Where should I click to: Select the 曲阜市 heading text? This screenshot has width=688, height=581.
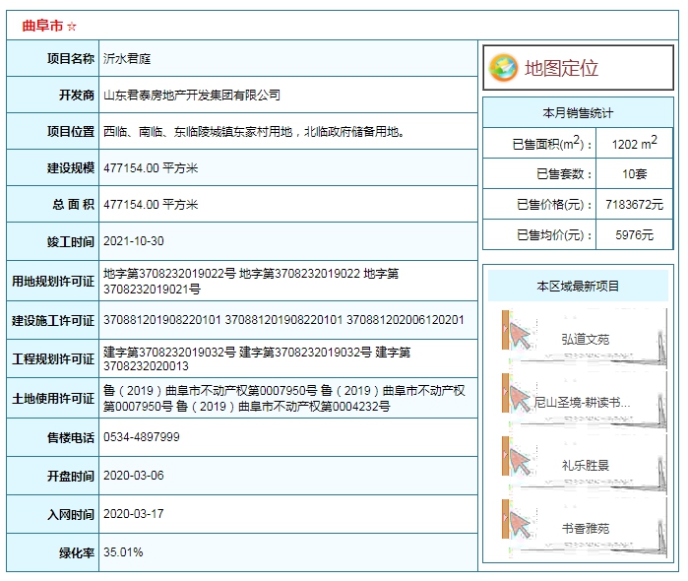(x=42, y=26)
